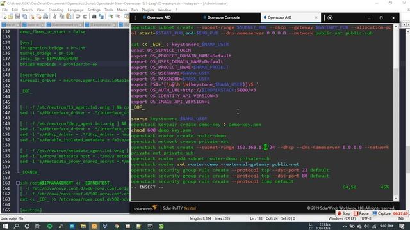Click the Capture button in recorder bar

coord(382,213)
